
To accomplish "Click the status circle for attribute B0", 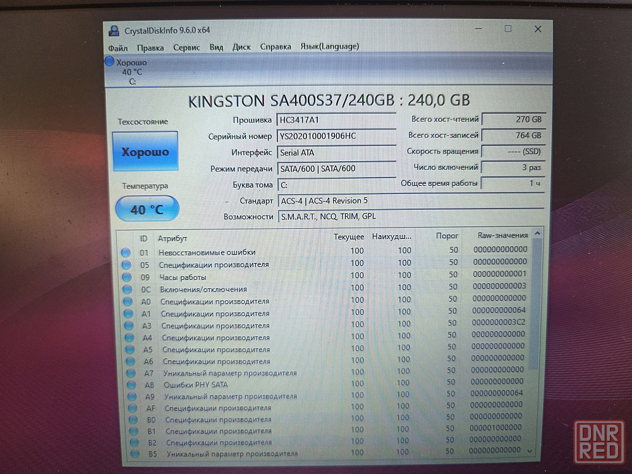I will [133, 420].
